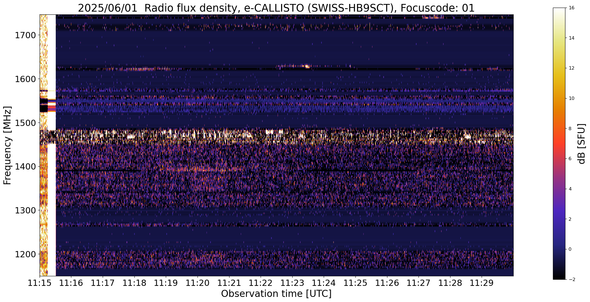Click the colorbar tick label 2
590x302 pixels.
(570, 219)
